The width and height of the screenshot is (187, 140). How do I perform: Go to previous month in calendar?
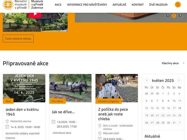[x=147, y=80]
